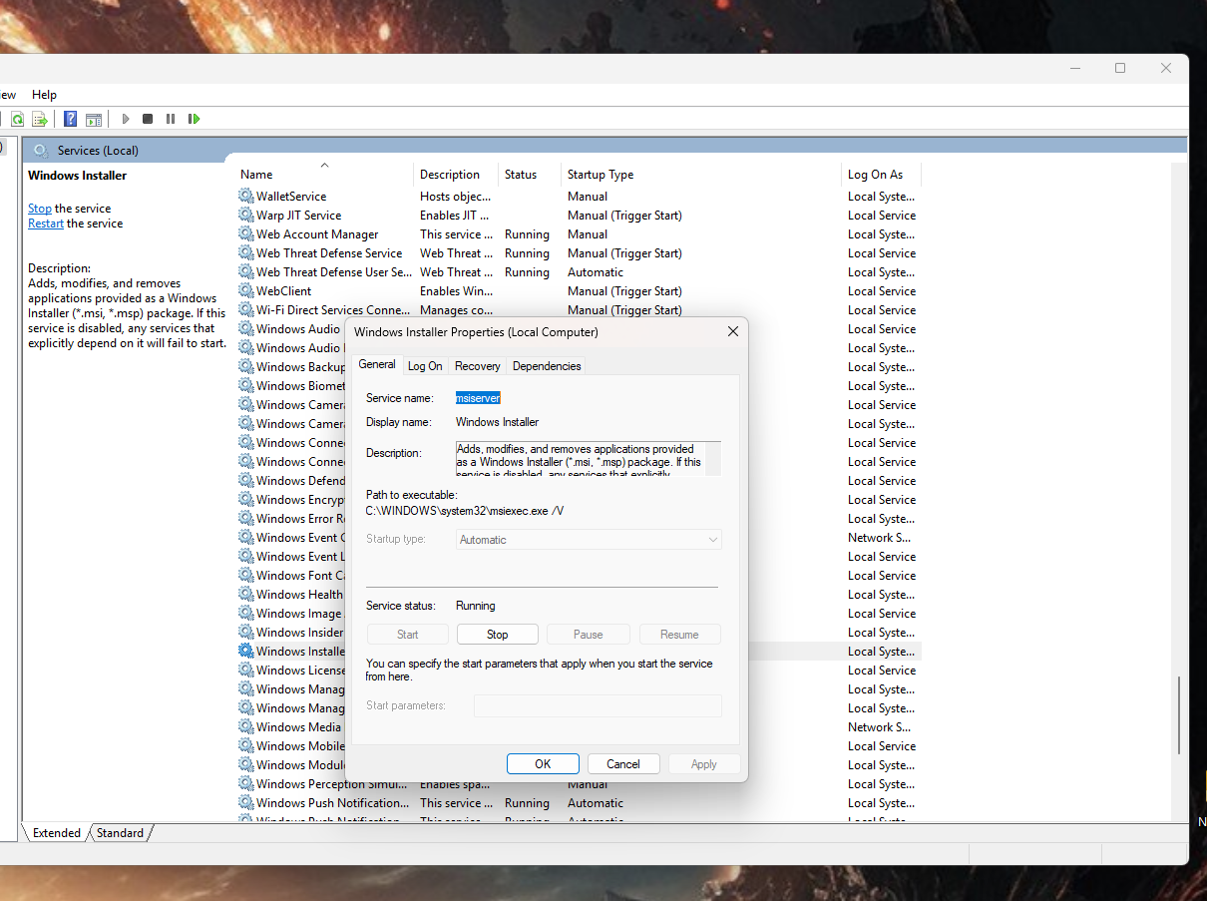1207x901 pixels.
Task: Click the Resume button
Action: (x=679, y=634)
